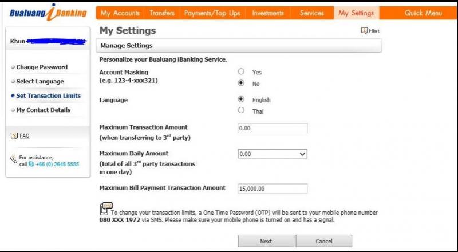This screenshot has height=252, width=458.
Task: Select No for Account Masking
Action: click(x=241, y=83)
